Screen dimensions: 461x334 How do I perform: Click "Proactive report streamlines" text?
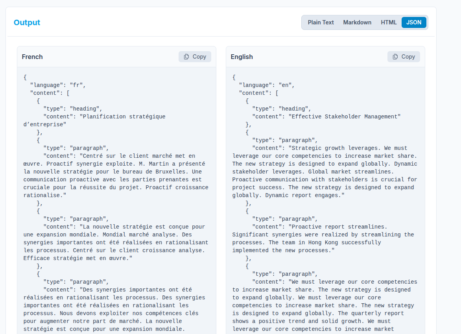coord(338,227)
